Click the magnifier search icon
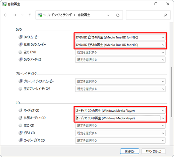Screen dimensions: 174x157 point(165,15)
